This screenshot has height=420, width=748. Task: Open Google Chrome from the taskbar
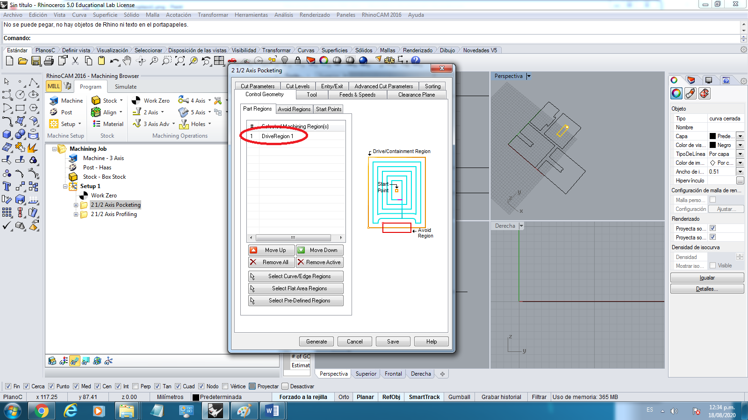tap(42, 411)
